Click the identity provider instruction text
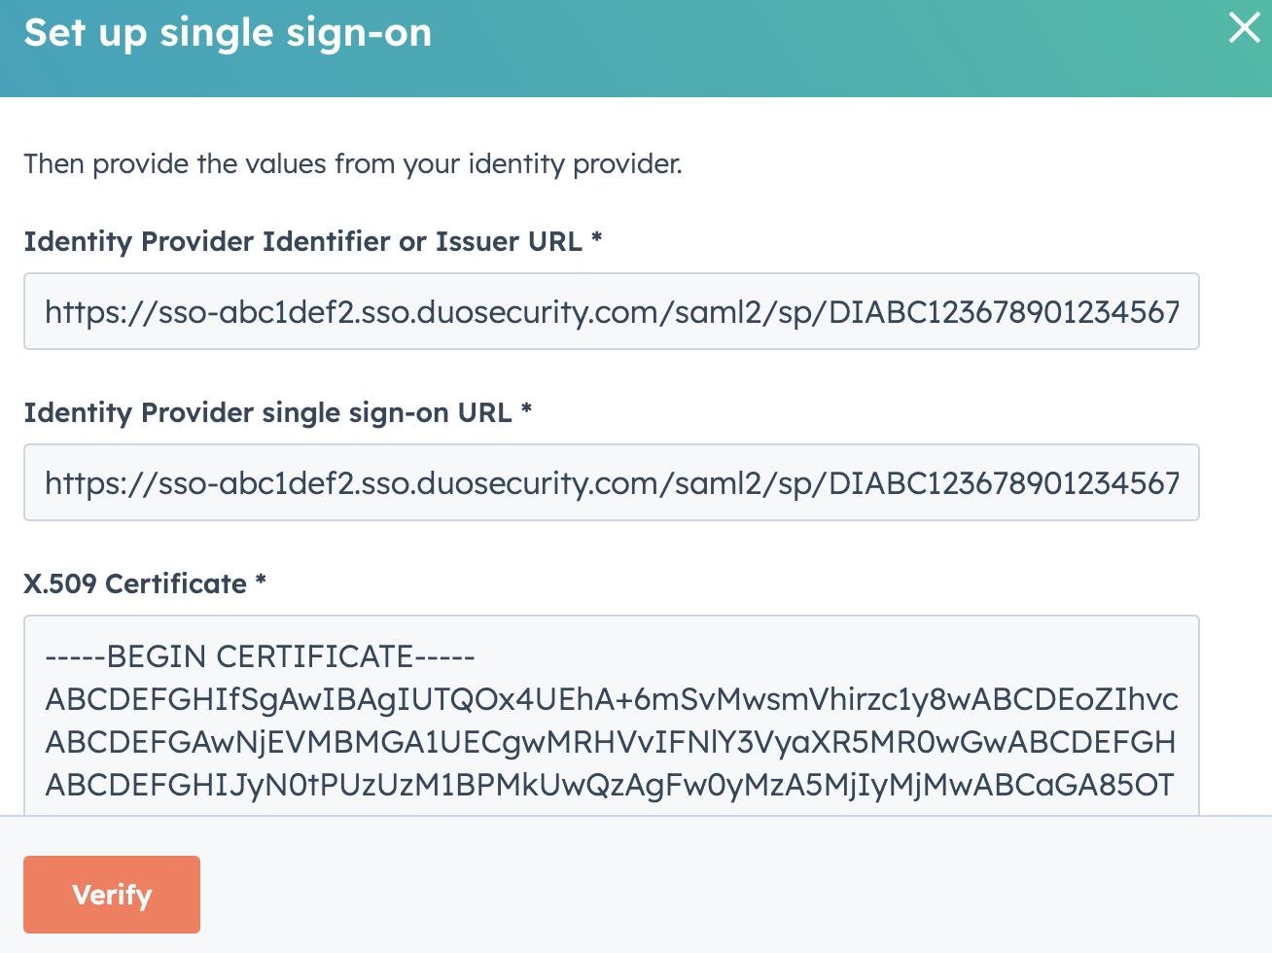The image size is (1272, 953). pyautogui.click(x=353, y=163)
